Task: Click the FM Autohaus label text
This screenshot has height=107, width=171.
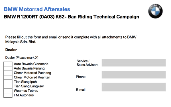Action: point(24,95)
